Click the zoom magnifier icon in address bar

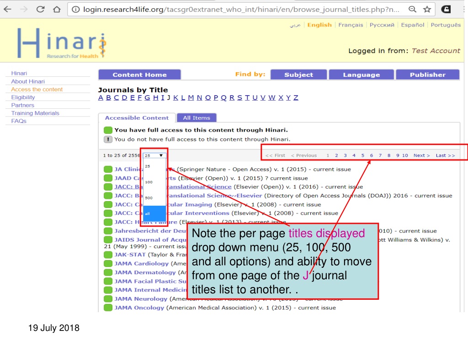[x=412, y=9]
